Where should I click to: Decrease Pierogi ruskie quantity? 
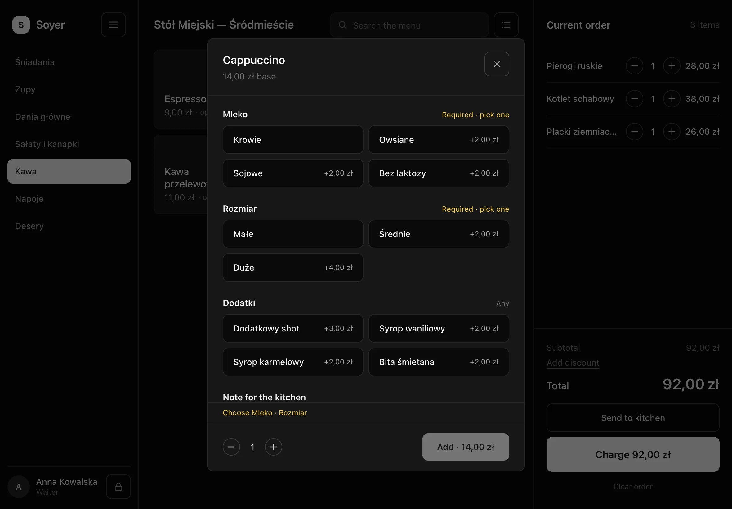[635, 66]
